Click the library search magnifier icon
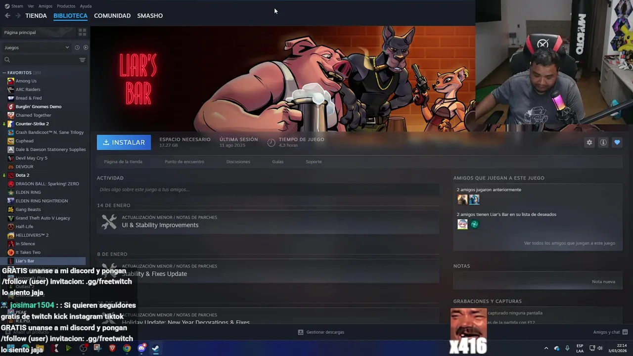 pyautogui.click(x=7, y=60)
